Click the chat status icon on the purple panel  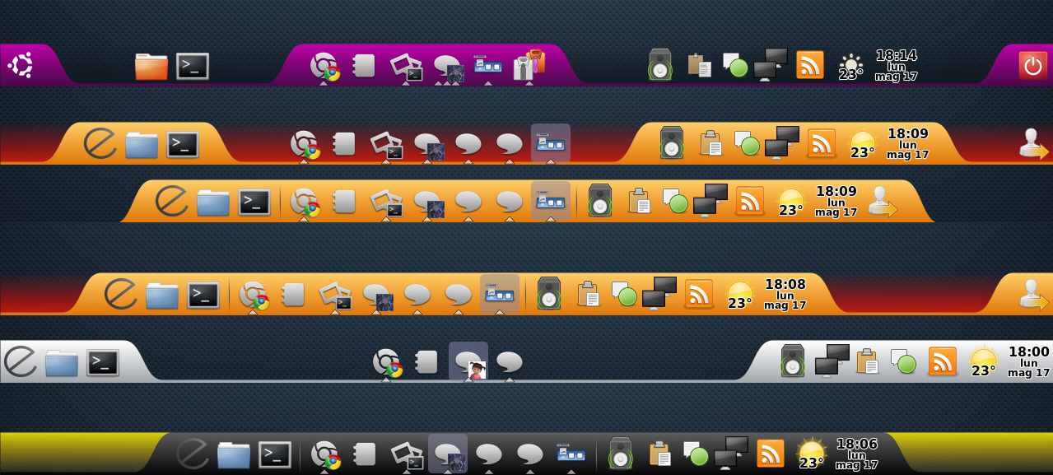(x=735, y=65)
